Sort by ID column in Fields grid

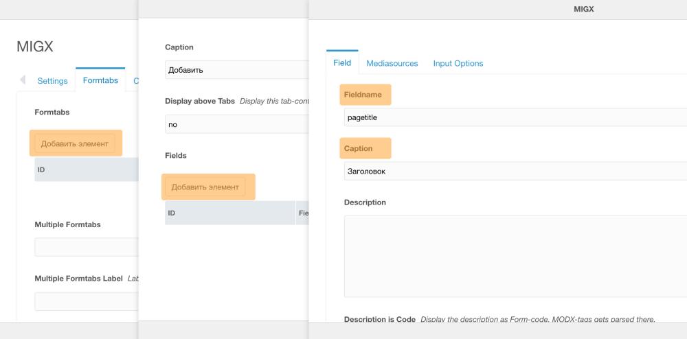(230, 213)
